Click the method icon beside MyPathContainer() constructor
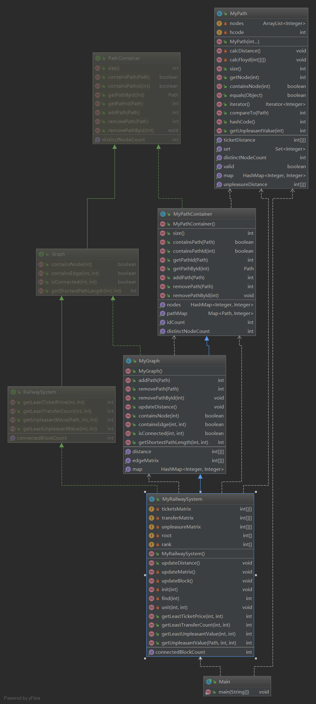316x704 pixels. pos(163,224)
